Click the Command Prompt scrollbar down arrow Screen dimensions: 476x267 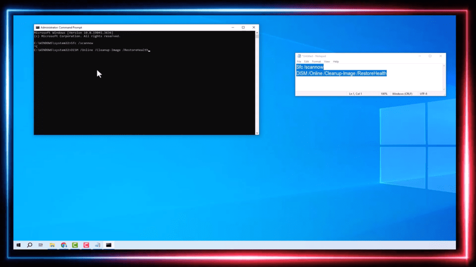tap(257, 133)
